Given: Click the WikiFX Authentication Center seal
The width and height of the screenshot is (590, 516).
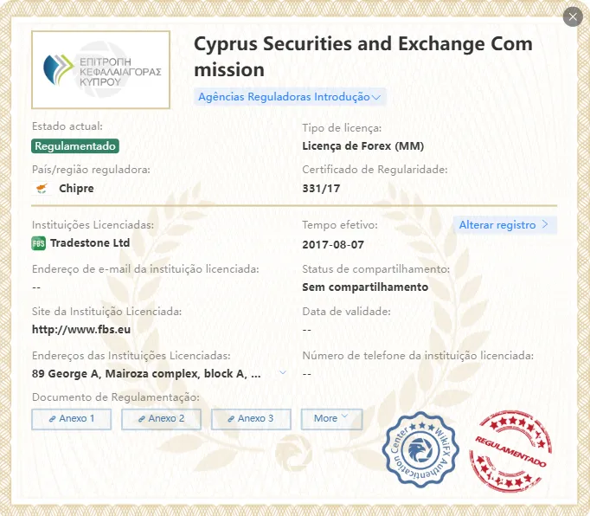Looking at the screenshot, I should coord(420,449).
